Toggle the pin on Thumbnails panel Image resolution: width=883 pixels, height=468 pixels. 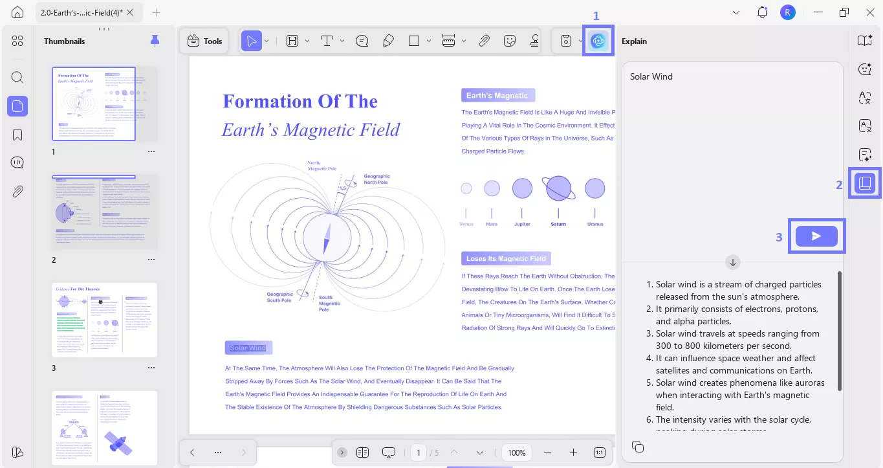(155, 41)
